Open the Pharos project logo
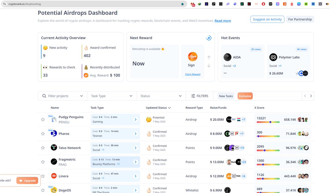This screenshot has width=330, height=193. 54,134
